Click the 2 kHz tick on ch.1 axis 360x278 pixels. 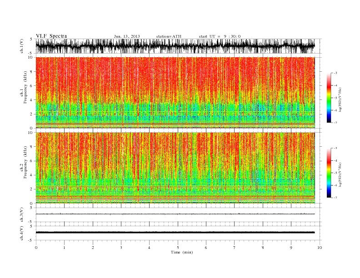pyautogui.click(x=31, y=114)
